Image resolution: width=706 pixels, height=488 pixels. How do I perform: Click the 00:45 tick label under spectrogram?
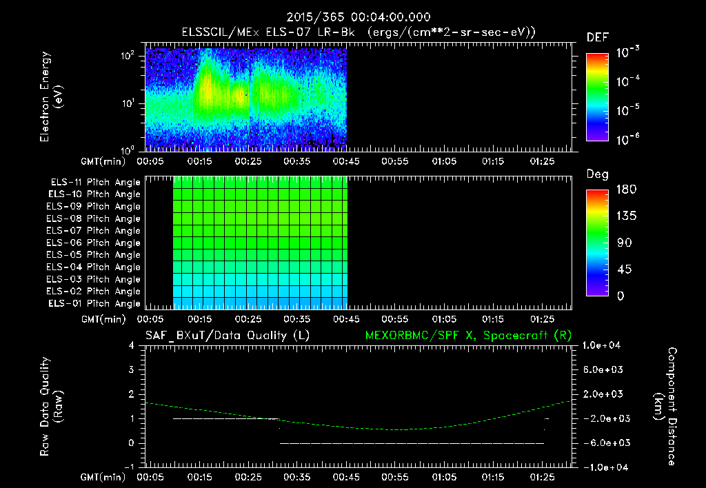[346, 161]
